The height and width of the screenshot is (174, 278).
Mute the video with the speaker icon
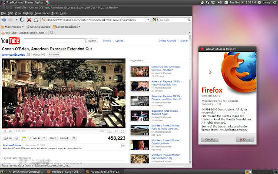click(10, 131)
